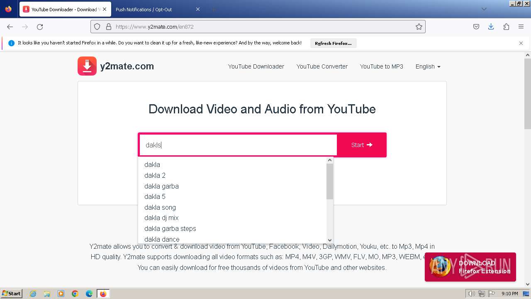Close the YouTube Downloader tab
531x299 pixels.
104,9
